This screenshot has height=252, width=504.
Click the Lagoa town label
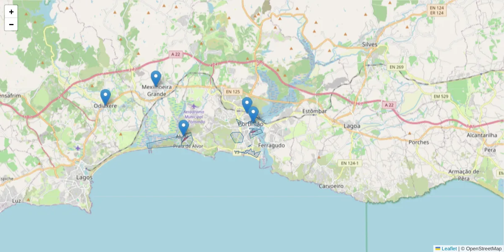tap(352, 126)
